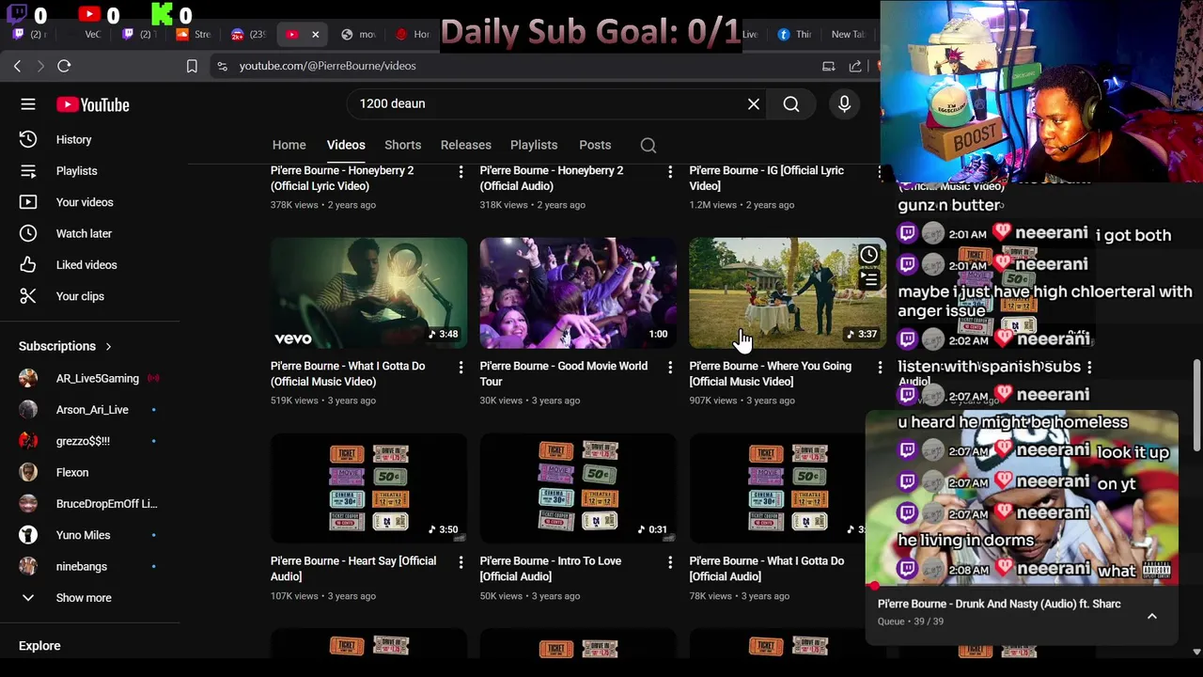Bookmark this page icon

pyautogui.click(x=192, y=66)
